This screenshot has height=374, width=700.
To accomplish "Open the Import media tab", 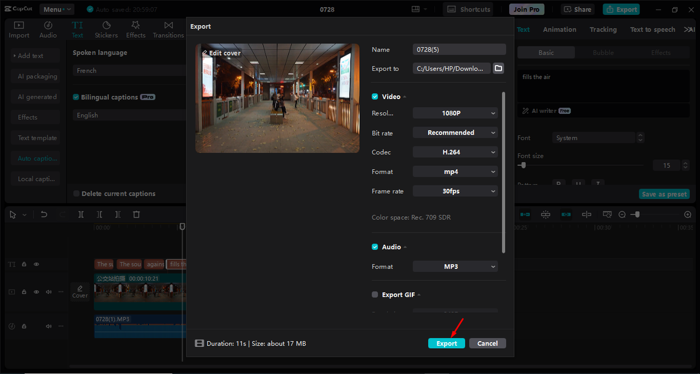I will tap(19, 30).
